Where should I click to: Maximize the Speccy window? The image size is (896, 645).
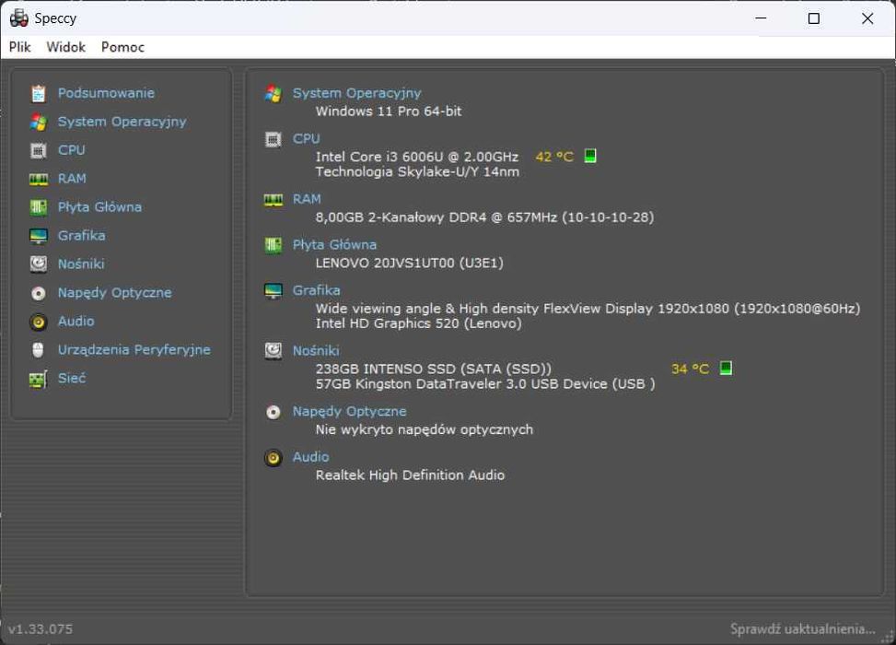(x=814, y=18)
